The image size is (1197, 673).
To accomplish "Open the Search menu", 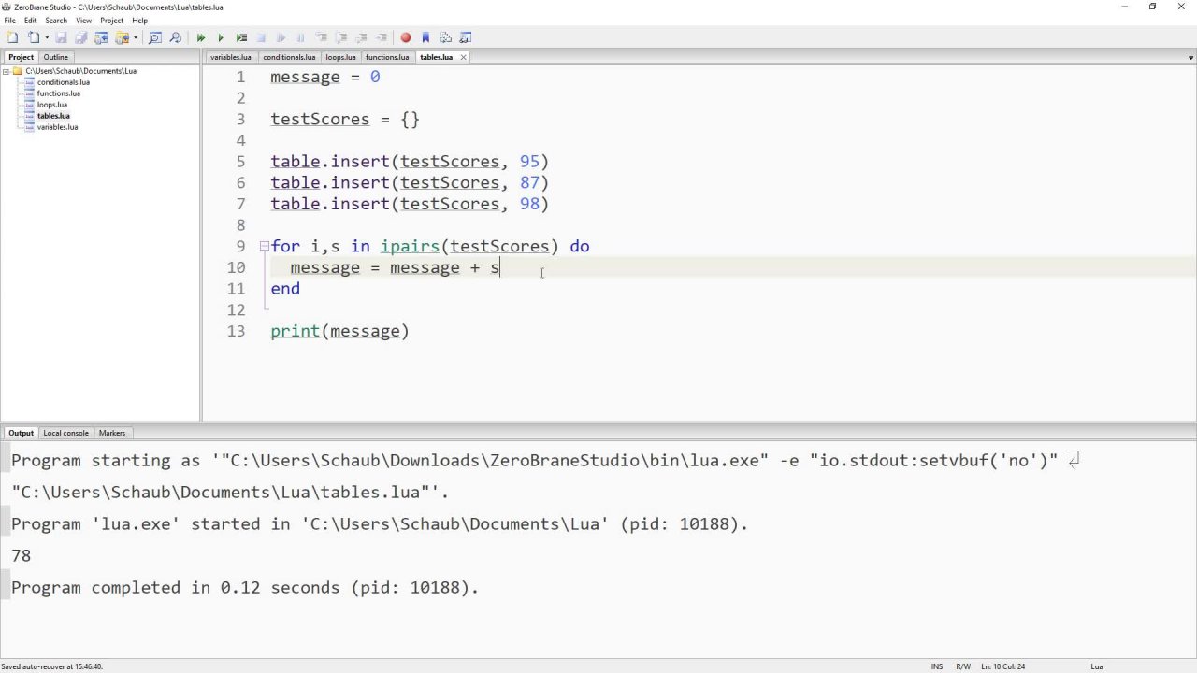I will [x=55, y=20].
